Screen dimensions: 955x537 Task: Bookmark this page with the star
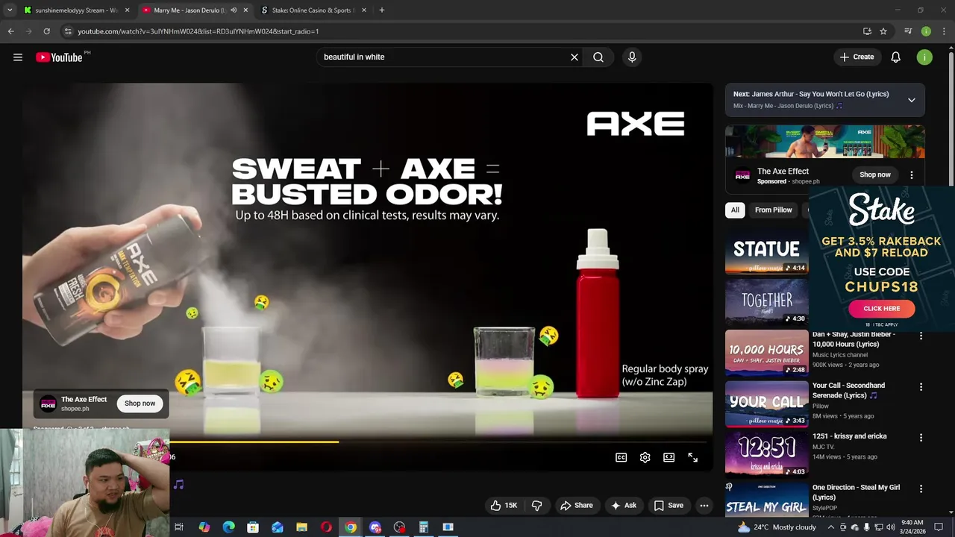click(x=883, y=31)
